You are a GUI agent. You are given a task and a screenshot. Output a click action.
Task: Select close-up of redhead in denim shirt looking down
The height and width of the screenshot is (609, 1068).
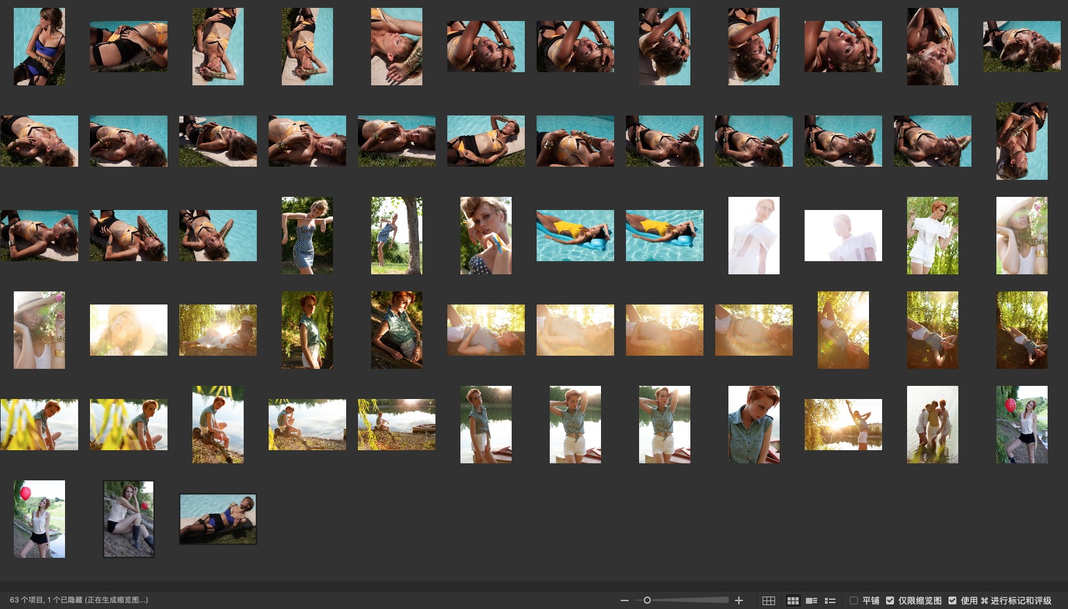[x=754, y=425]
